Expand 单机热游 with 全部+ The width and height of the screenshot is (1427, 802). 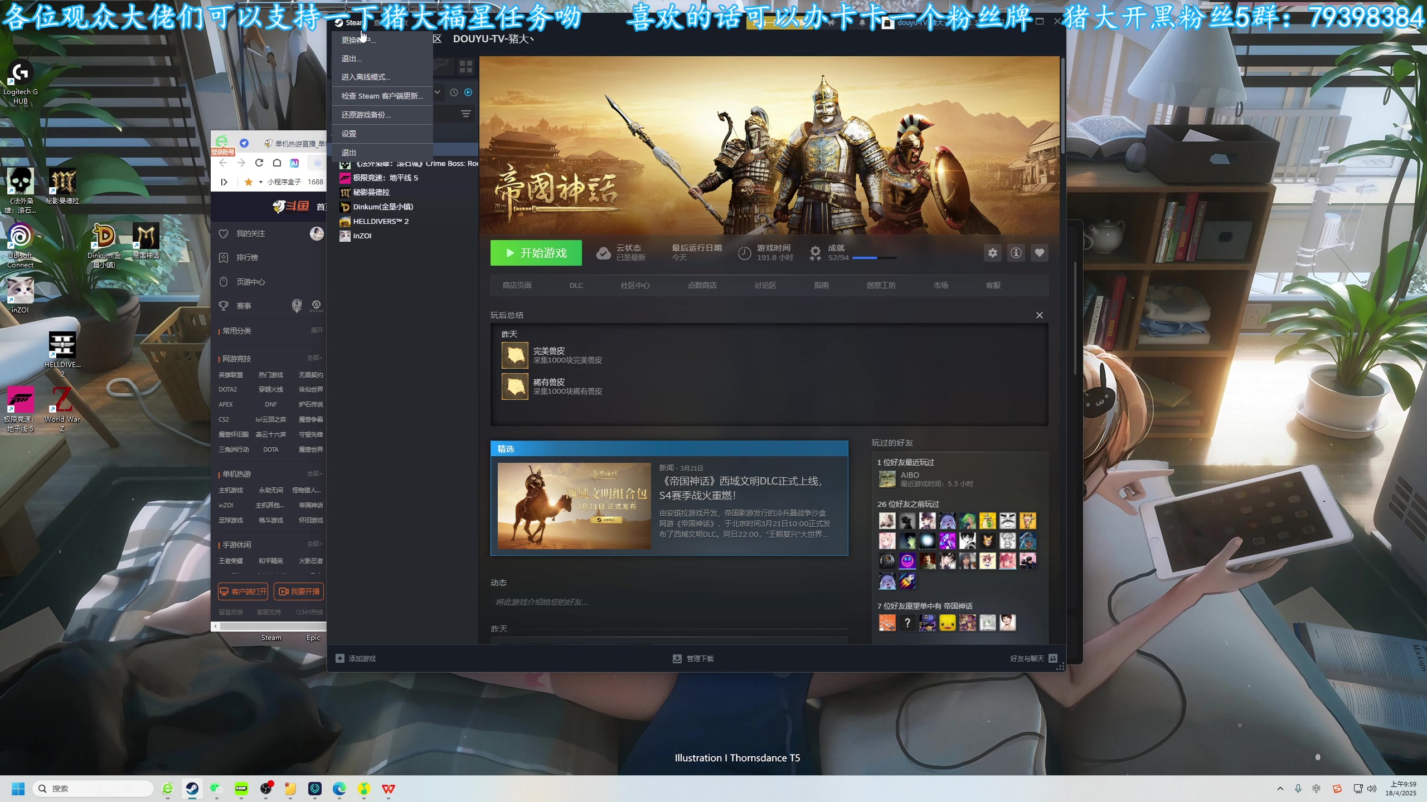[315, 473]
